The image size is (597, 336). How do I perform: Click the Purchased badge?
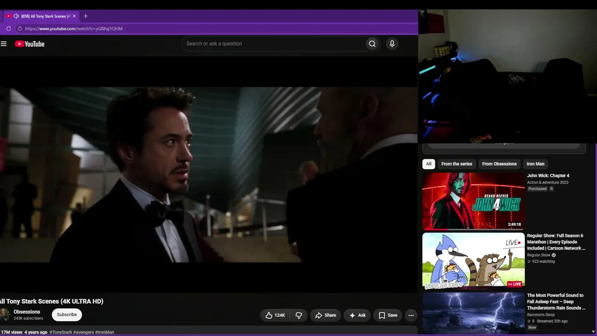pos(537,189)
